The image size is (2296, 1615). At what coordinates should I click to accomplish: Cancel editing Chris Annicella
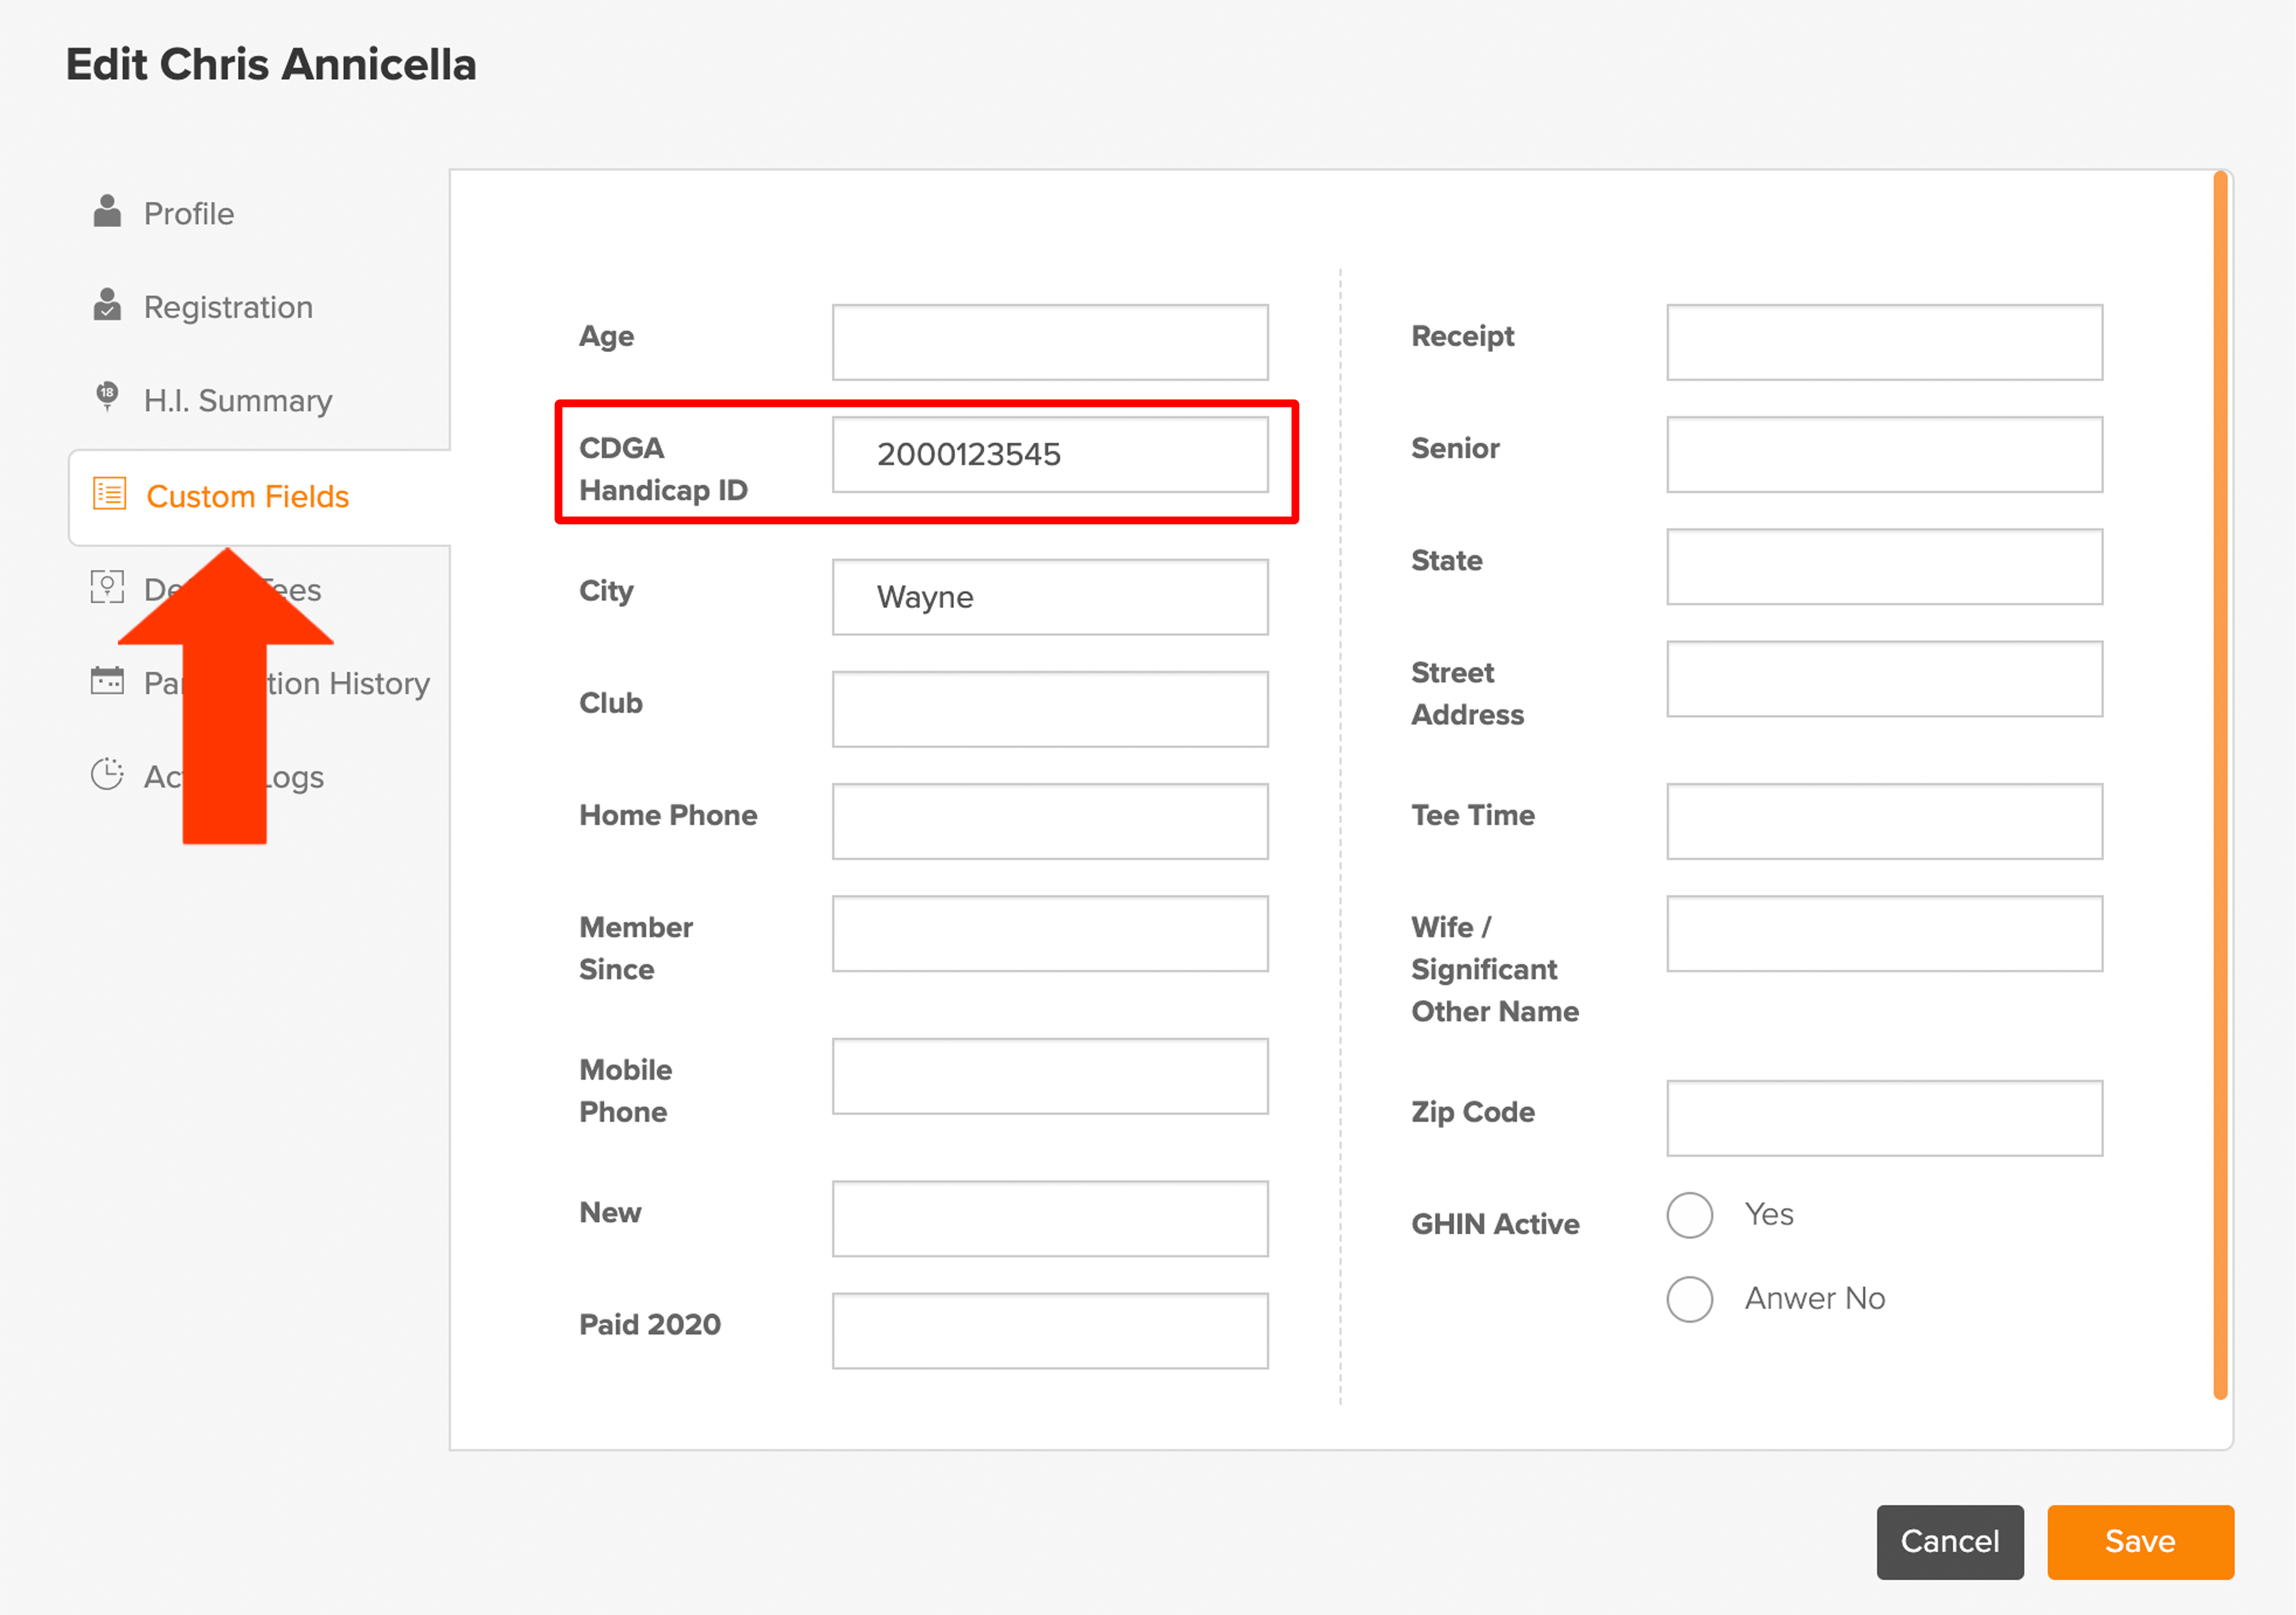pos(1949,1542)
